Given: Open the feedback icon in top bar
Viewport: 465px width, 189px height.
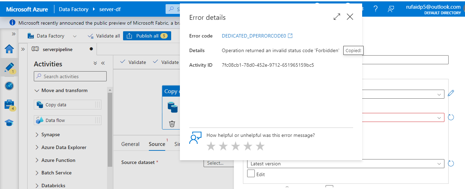Looking at the screenshot, I should point(391,9).
